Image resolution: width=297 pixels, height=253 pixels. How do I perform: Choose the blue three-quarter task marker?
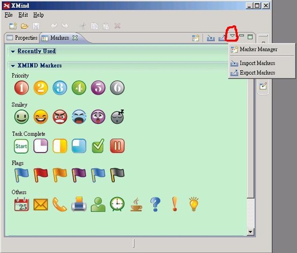[x=79, y=146]
